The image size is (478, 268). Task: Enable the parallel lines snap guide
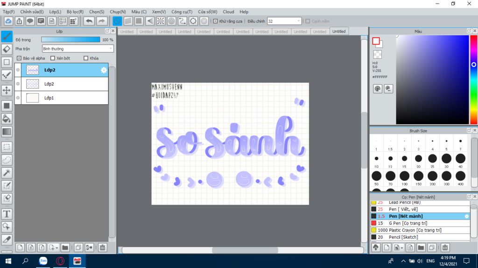pos(128,21)
